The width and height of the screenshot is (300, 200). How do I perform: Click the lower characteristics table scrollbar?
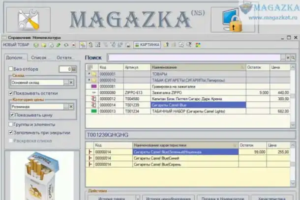tap(293, 164)
